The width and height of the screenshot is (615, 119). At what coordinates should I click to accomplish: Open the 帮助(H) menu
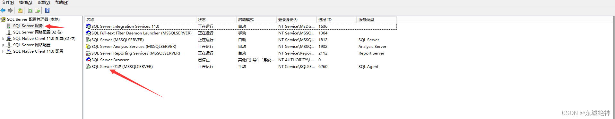coord(62,3)
